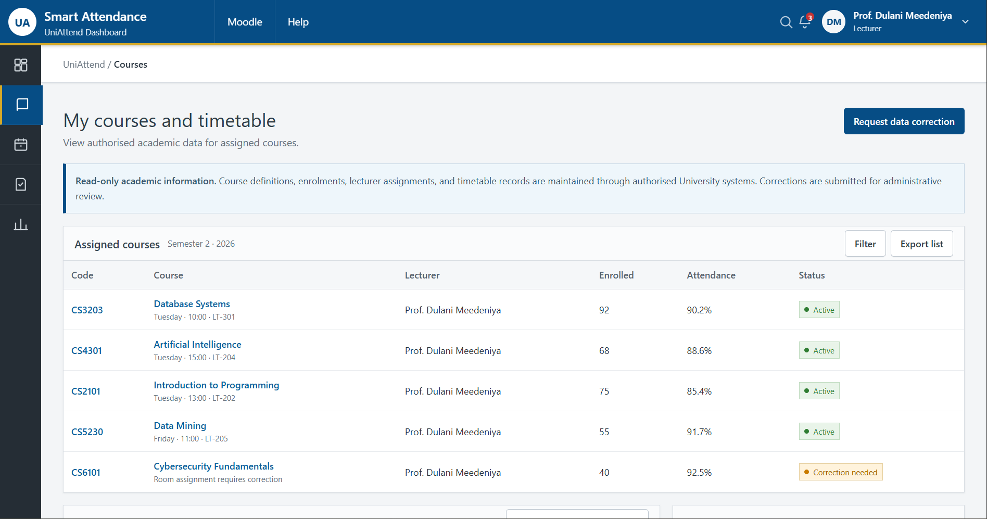
Task: Open Introduction to Programming course link
Action: (216, 385)
